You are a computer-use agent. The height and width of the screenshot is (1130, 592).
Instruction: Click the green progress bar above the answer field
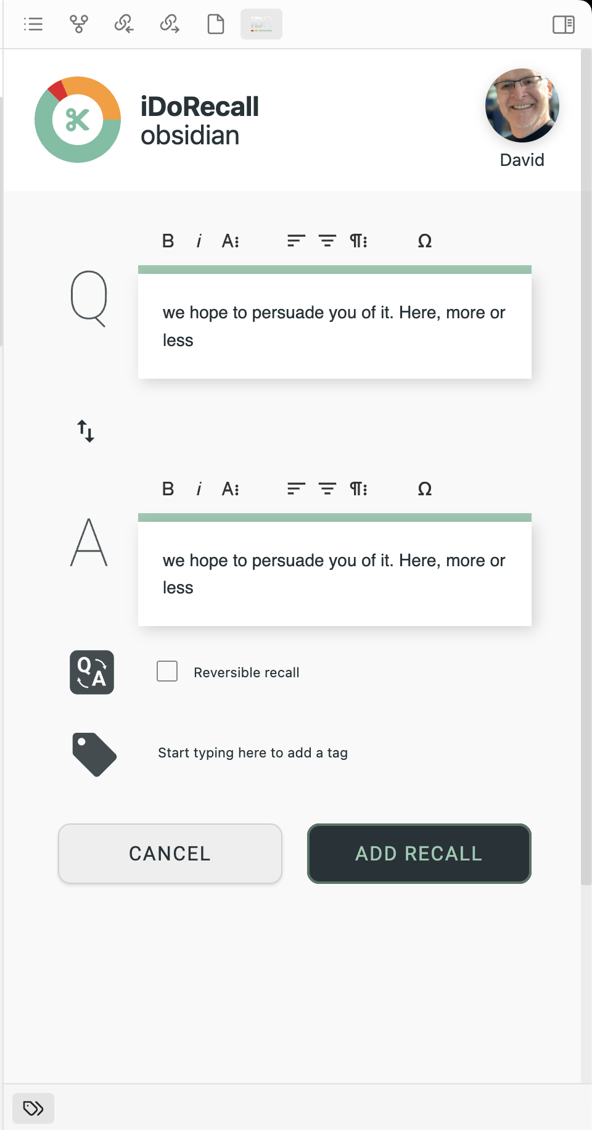335,514
